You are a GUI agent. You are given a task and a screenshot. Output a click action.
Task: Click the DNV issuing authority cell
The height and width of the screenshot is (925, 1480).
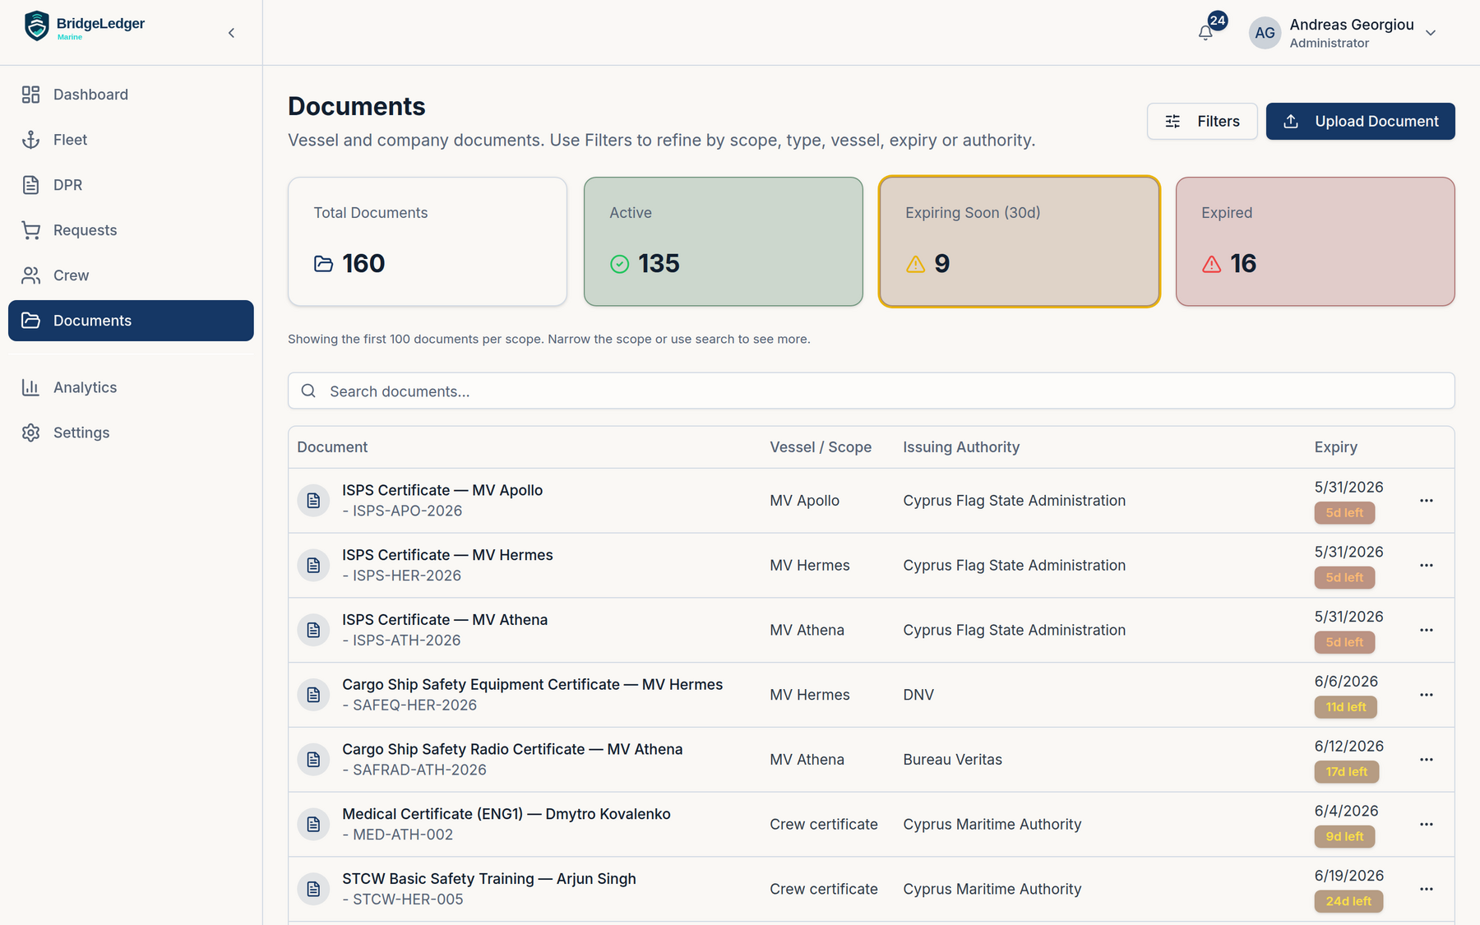(918, 695)
